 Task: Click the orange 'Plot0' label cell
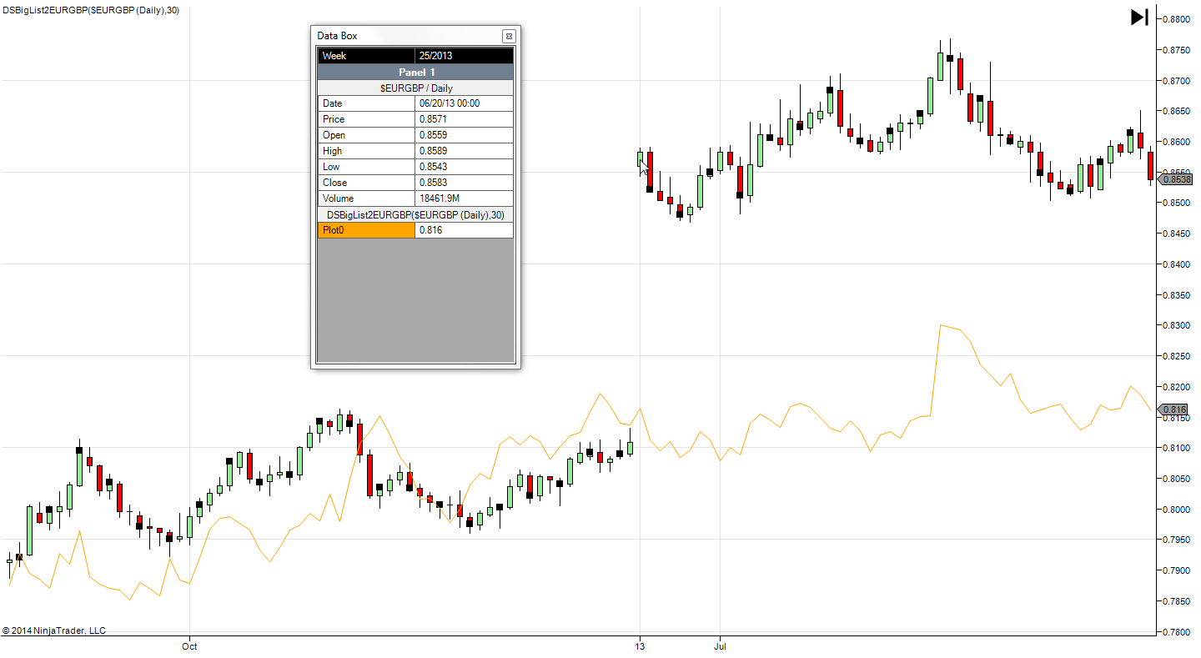point(366,230)
